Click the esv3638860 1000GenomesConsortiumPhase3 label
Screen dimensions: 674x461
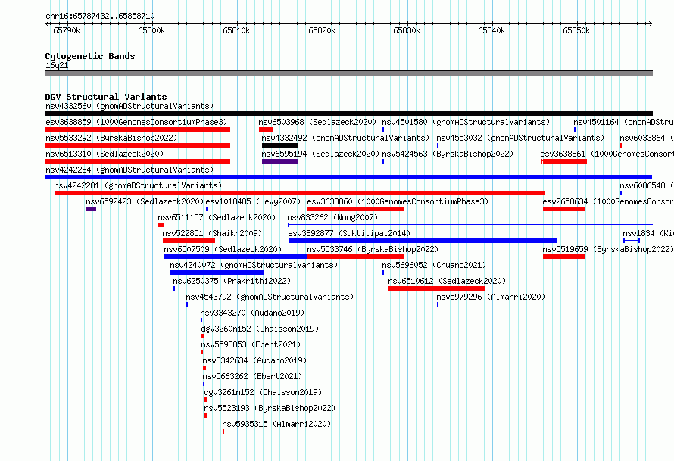pyautogui.click(x=398, y=201)
